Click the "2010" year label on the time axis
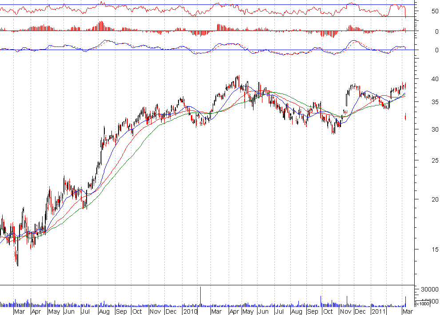Screen dimensions: 440x315 tap(190, 311)
